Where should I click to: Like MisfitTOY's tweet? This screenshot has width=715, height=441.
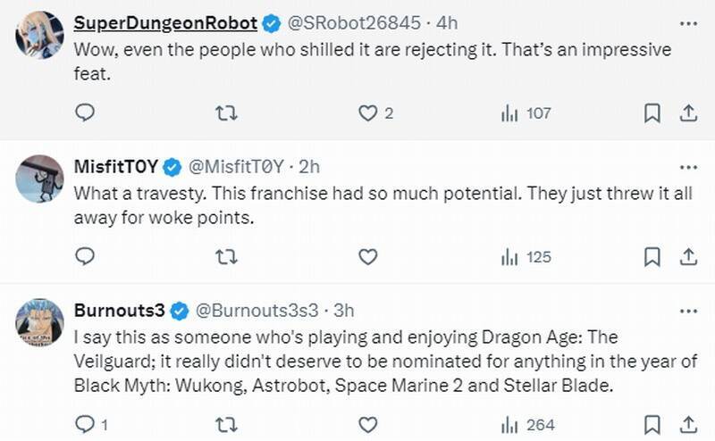[367, 257]
